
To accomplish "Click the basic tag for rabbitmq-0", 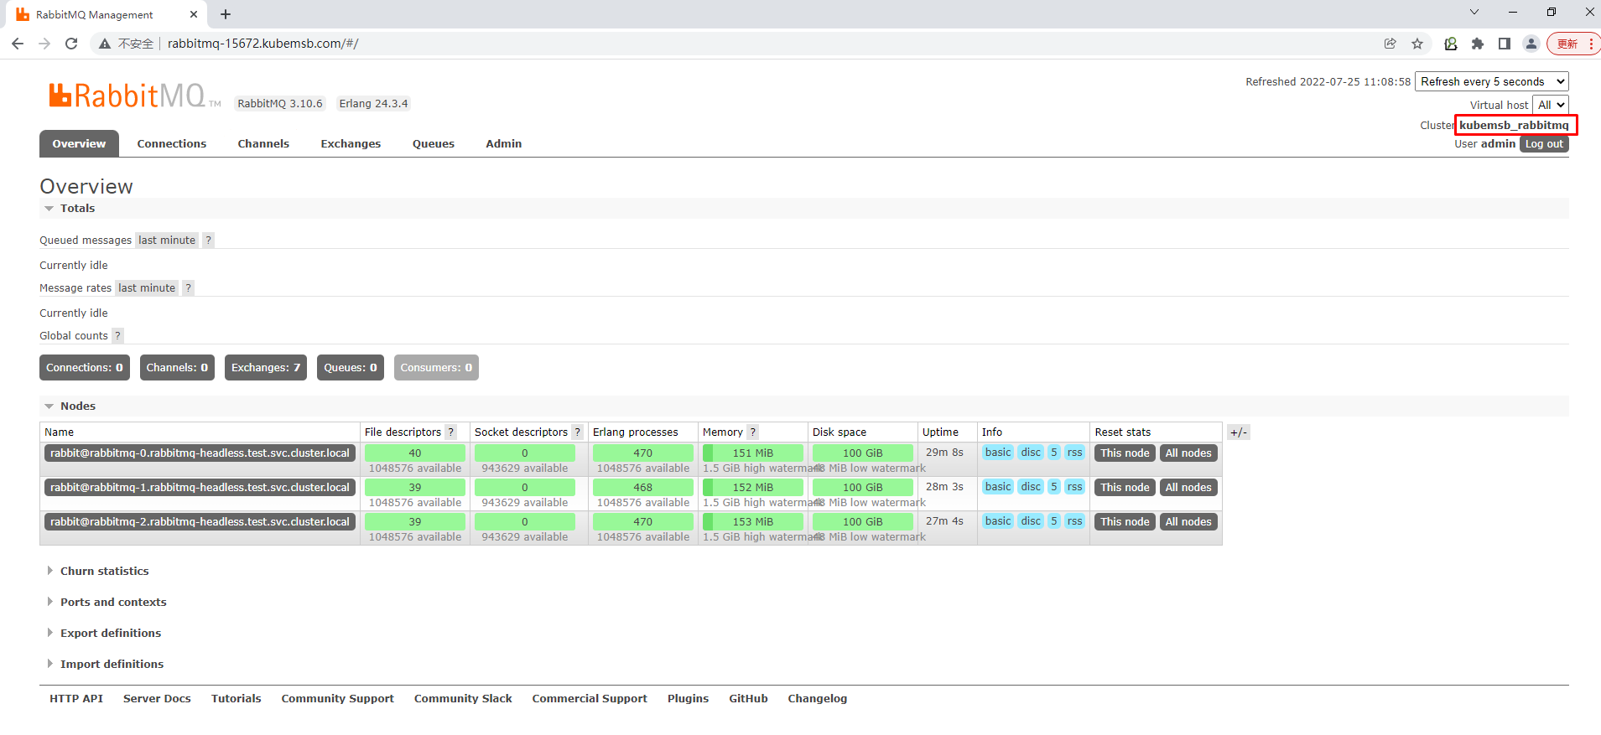I will point(998,453).
